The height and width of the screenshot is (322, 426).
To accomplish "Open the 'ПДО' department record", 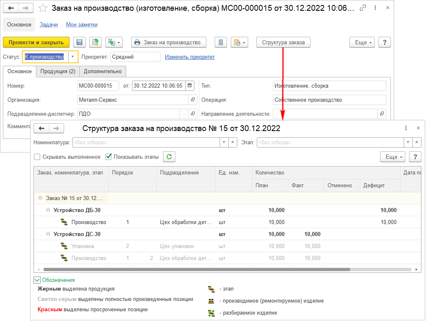I will coord(193,114).
